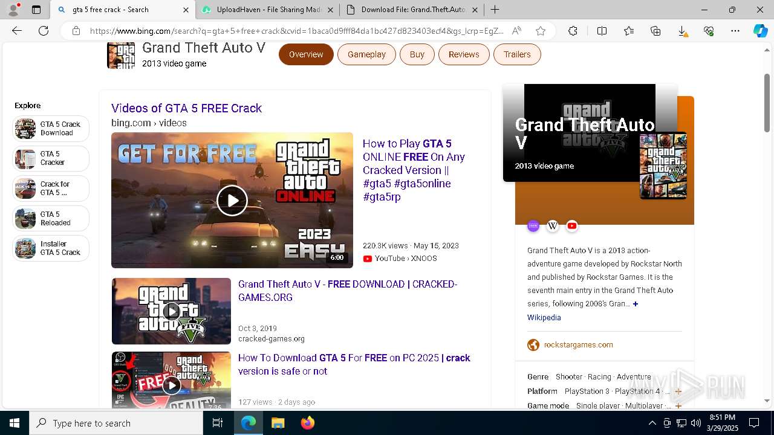Image resolution: width=774 pixels, height=435 pixels.
Task: Close the gta 5 free crack tab
Action: (x=186, y=10)
